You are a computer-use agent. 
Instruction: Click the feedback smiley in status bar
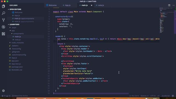[173, 96]
